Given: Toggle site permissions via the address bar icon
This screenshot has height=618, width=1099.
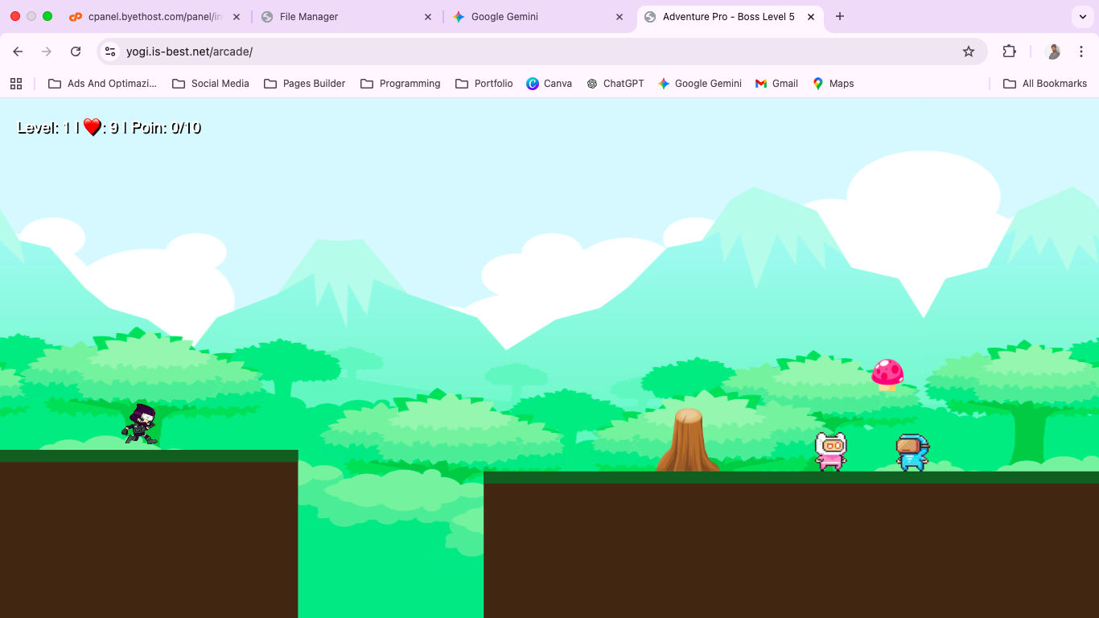Looking at the screenshot, I should (x=109, y=51).
